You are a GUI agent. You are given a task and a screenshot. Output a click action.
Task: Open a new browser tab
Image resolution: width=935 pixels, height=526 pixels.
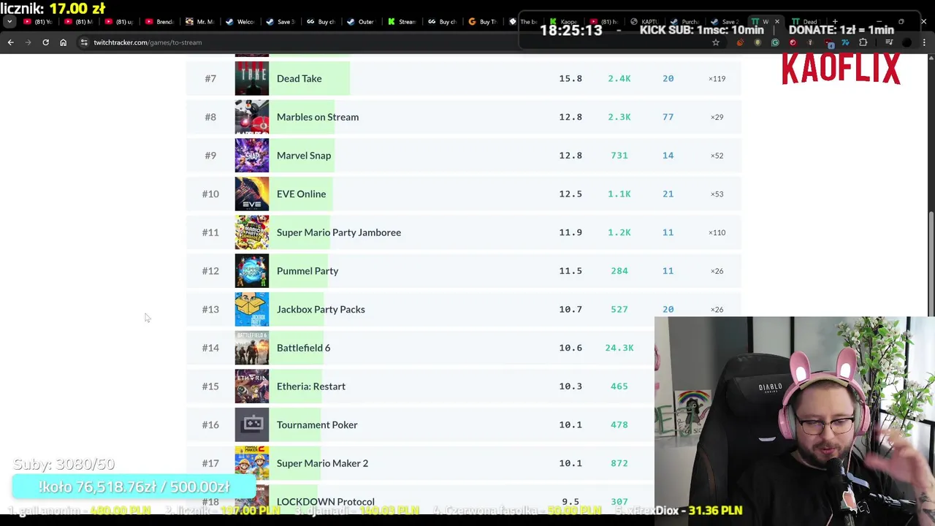pos(834,22)
